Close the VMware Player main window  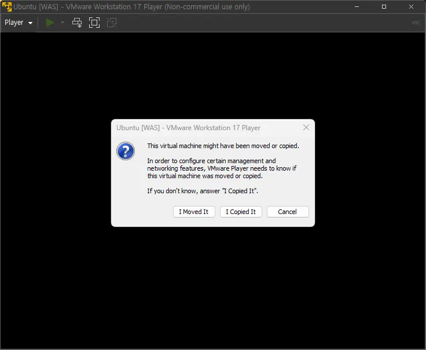(411, 7)
